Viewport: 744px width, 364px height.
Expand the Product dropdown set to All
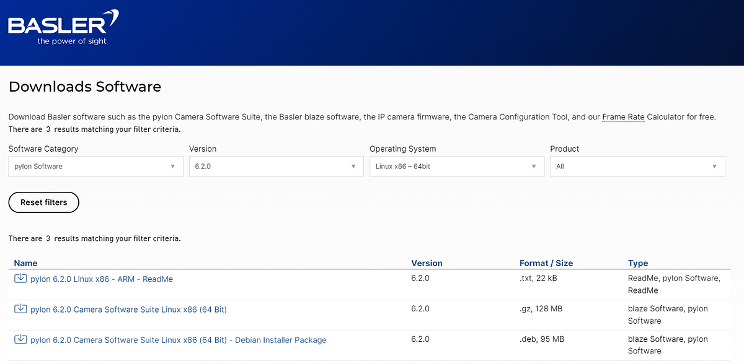coord(637,167)
